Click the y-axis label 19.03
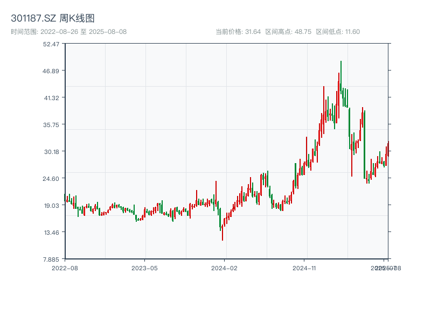The width and height of the screenshot is (431, 323). click(51, 206)
